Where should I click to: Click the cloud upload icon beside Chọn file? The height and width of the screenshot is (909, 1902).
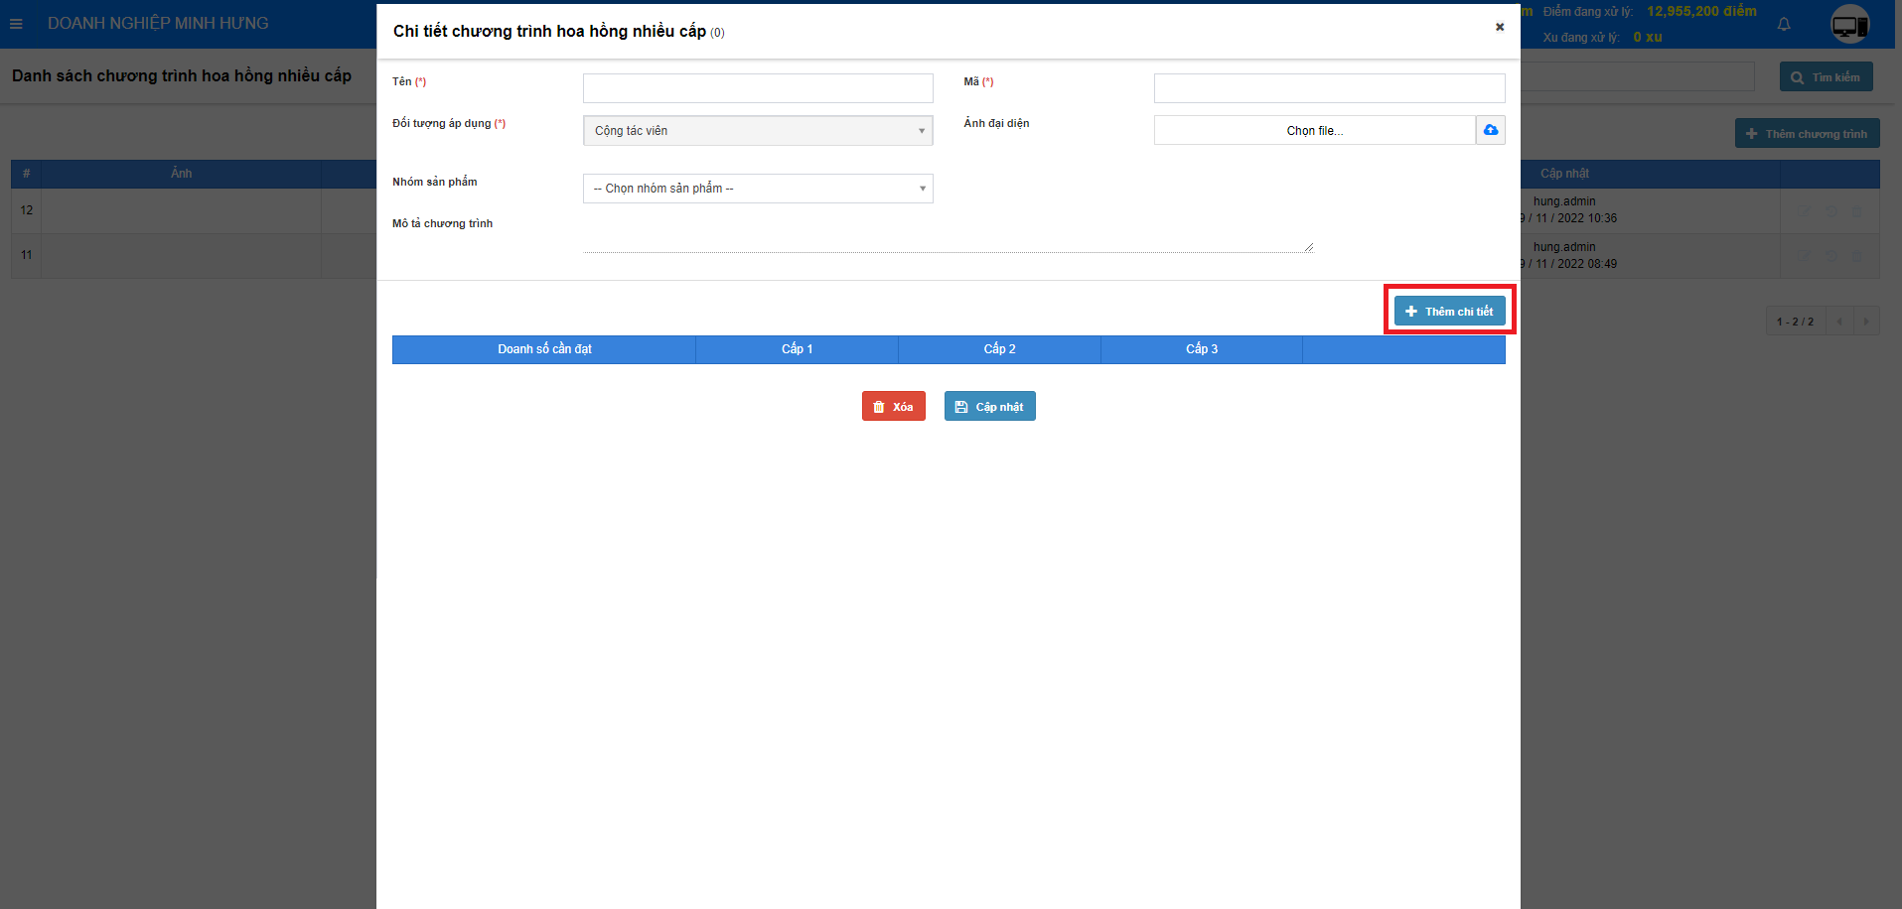click(x=1490, y=130)
